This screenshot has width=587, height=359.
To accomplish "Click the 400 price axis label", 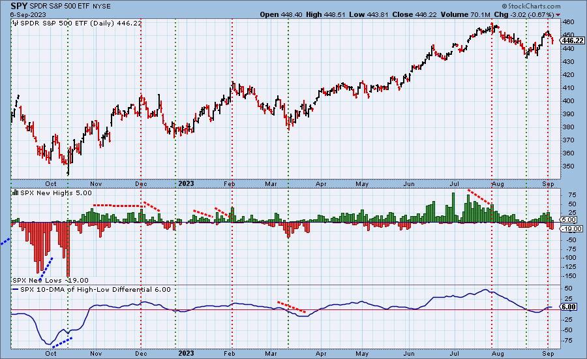I will pyautogui.click(x=568, y=101).
